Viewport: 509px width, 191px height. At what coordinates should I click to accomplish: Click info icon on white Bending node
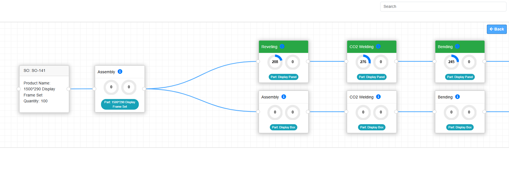coord(457,97)
